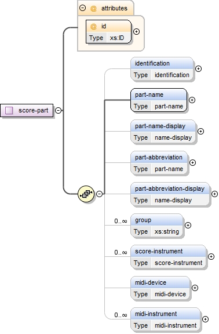Select the midi-device element box

coord(160,288)
